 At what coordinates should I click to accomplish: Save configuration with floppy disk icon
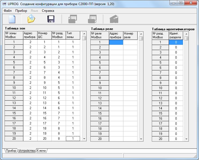coord(51,19)
